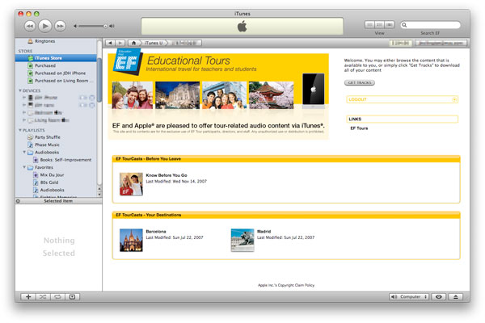485x323 pixels.
Task: Click the Party Shuffle icon
Action: click(x=31, y=137)
